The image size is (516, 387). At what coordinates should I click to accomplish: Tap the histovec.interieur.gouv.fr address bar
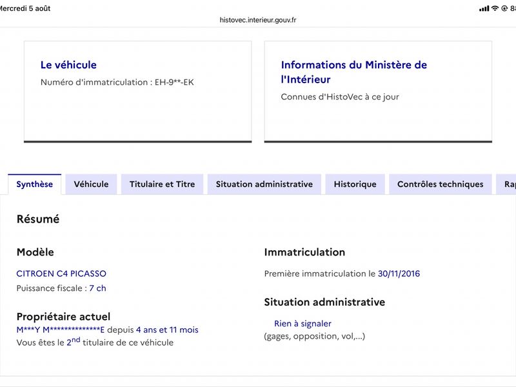coord(258,20)
